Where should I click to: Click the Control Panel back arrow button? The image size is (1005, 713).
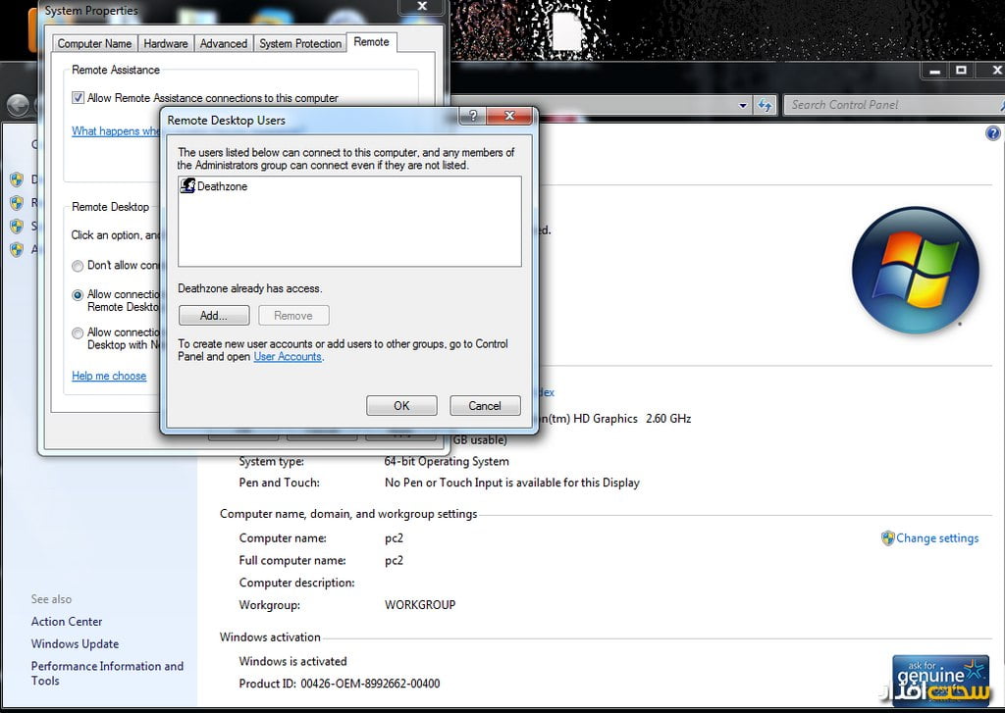(x=17, y=105)
